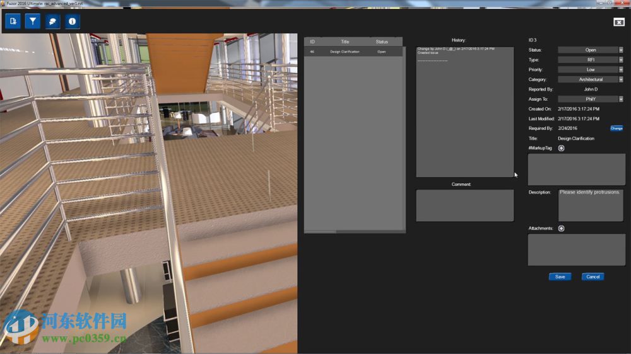
Task: Open the info toolbar icon
Action: pyautogui.click(x=72, y=21)
